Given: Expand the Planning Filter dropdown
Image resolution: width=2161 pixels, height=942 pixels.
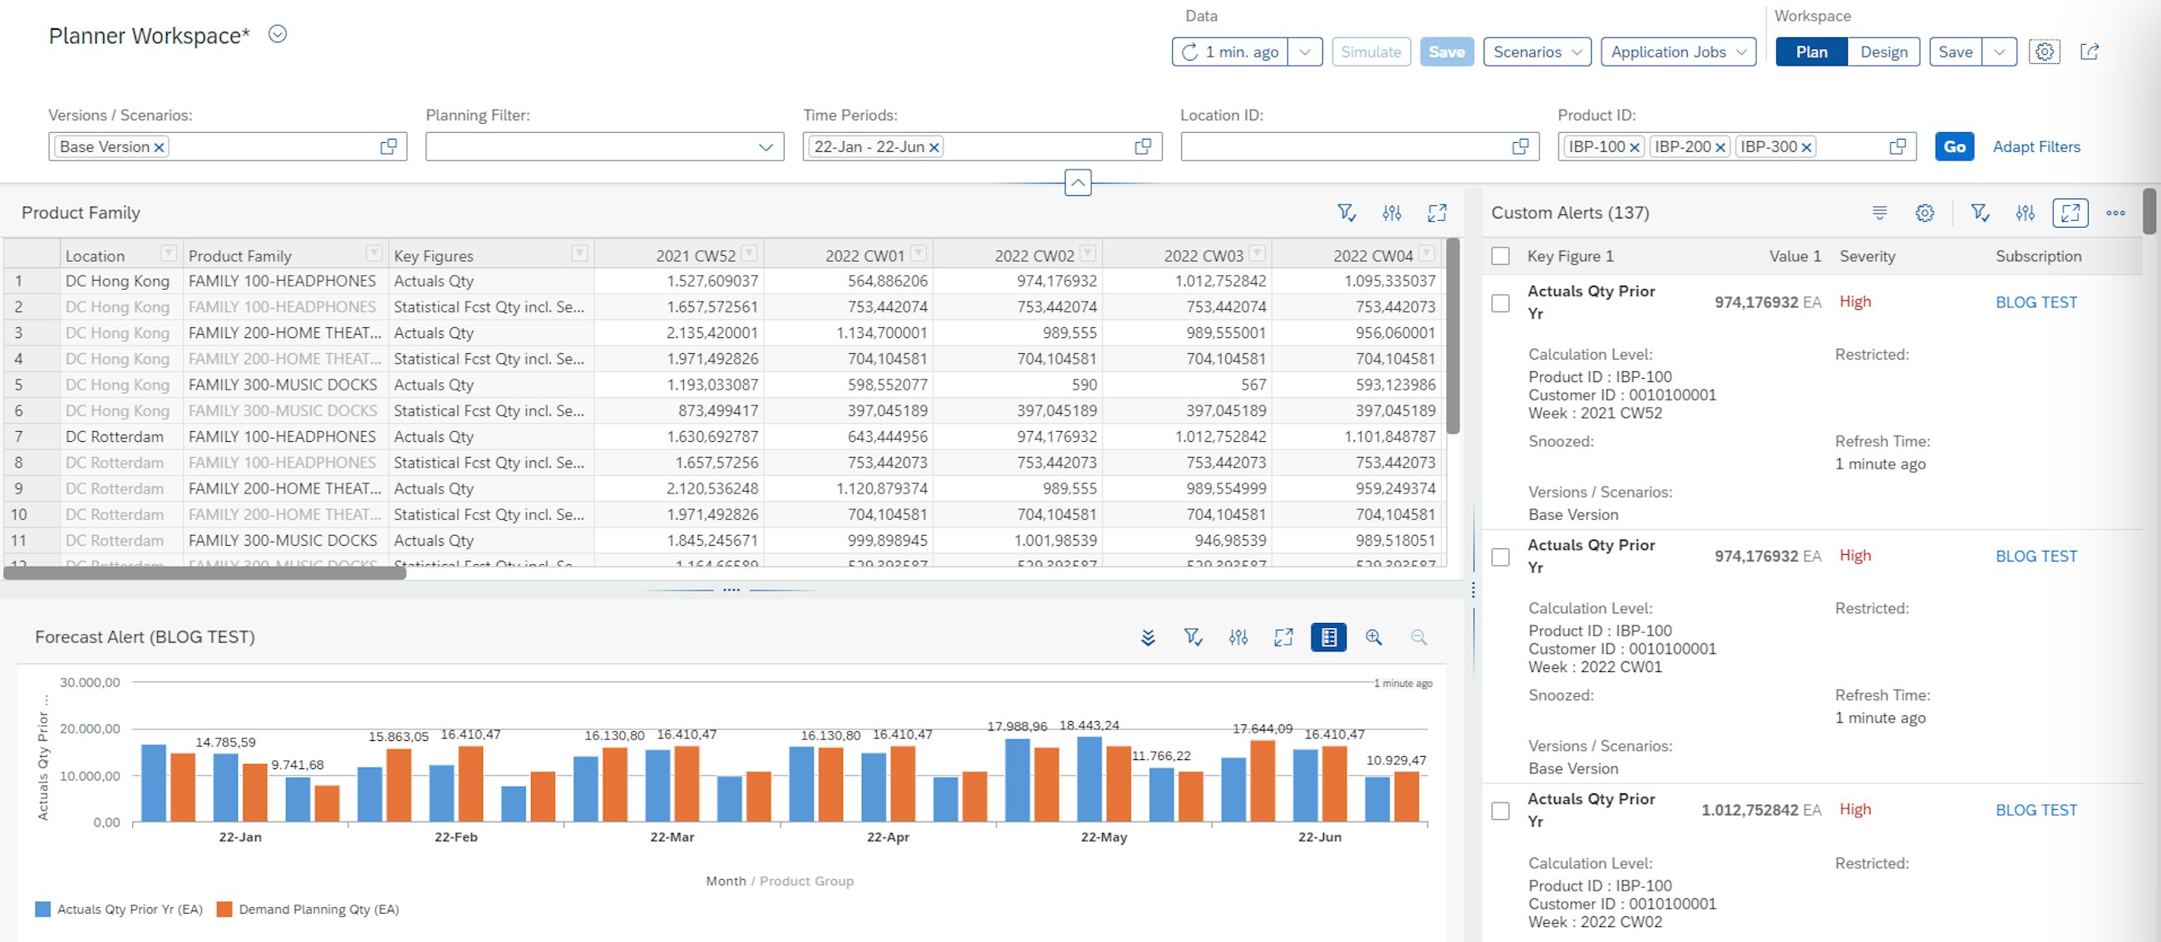Looking at the screenshot, I should pos(765,147).
